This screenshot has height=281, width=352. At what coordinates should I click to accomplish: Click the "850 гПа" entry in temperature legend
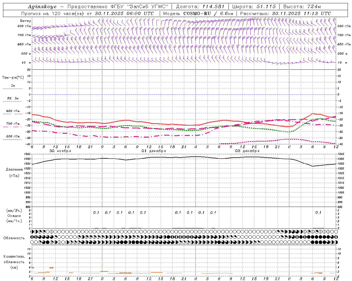click(x=13, y=111)
